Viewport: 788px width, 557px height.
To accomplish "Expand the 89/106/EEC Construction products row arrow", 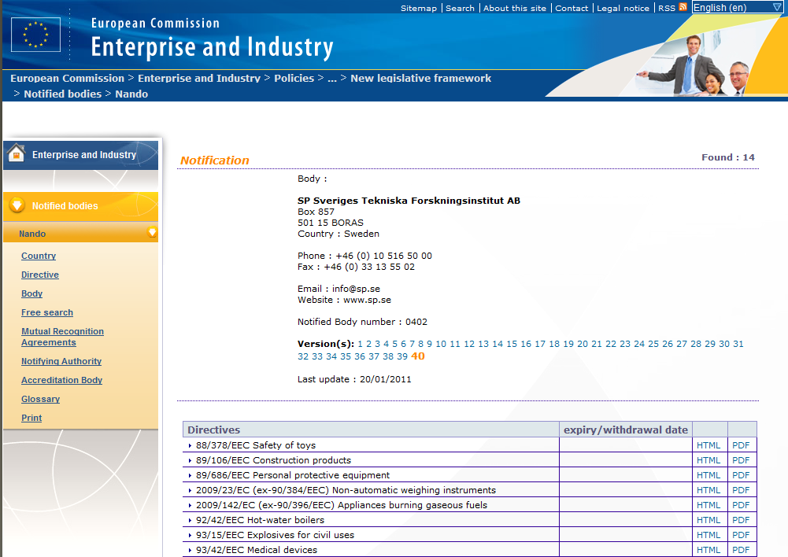I will click(x=190, y=460).
